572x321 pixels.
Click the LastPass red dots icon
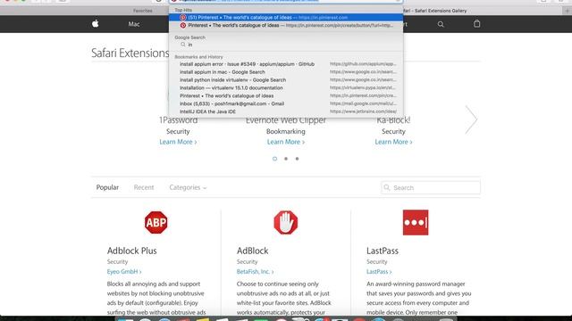(416, 222)
